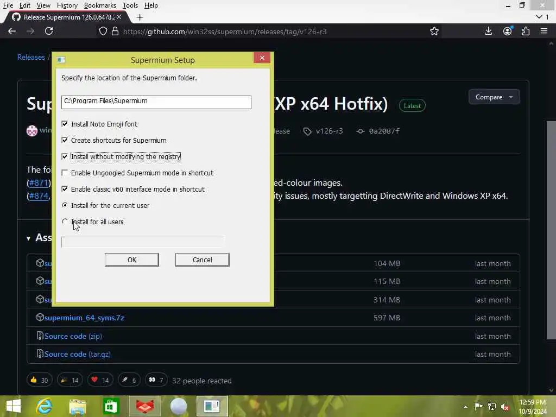
Task: Open the View menu
Action: click(x=43, y=5)
